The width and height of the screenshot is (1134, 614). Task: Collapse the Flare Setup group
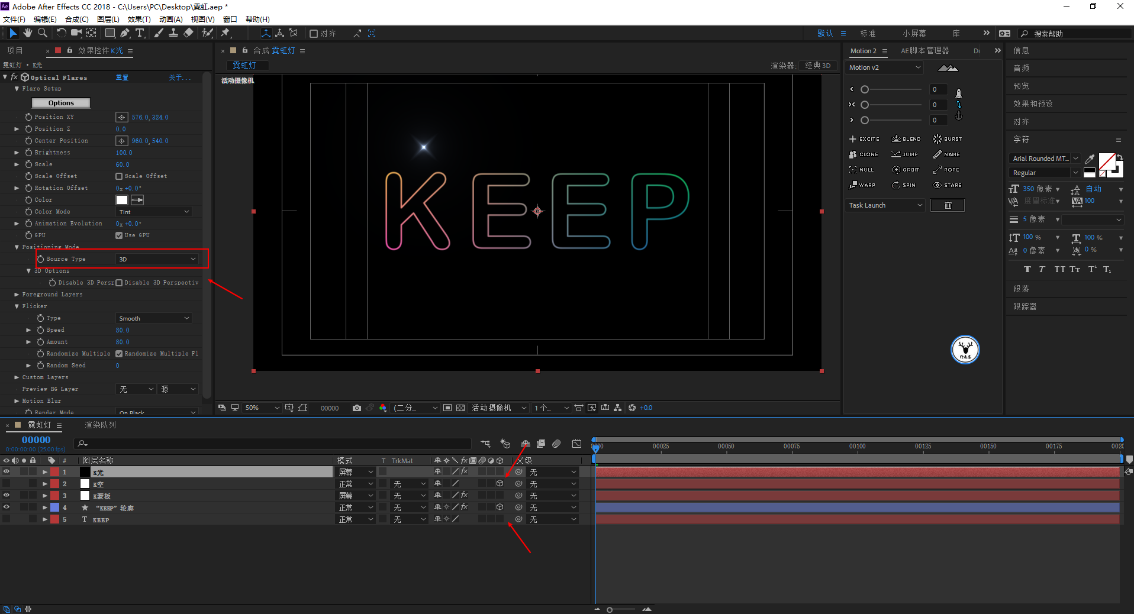[17, 89]
